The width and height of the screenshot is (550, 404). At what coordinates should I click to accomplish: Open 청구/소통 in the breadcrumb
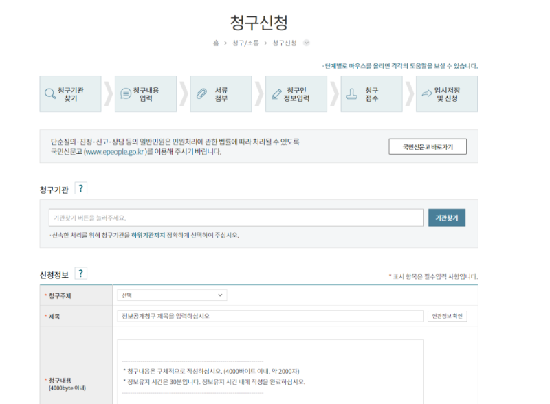(245, 43)
